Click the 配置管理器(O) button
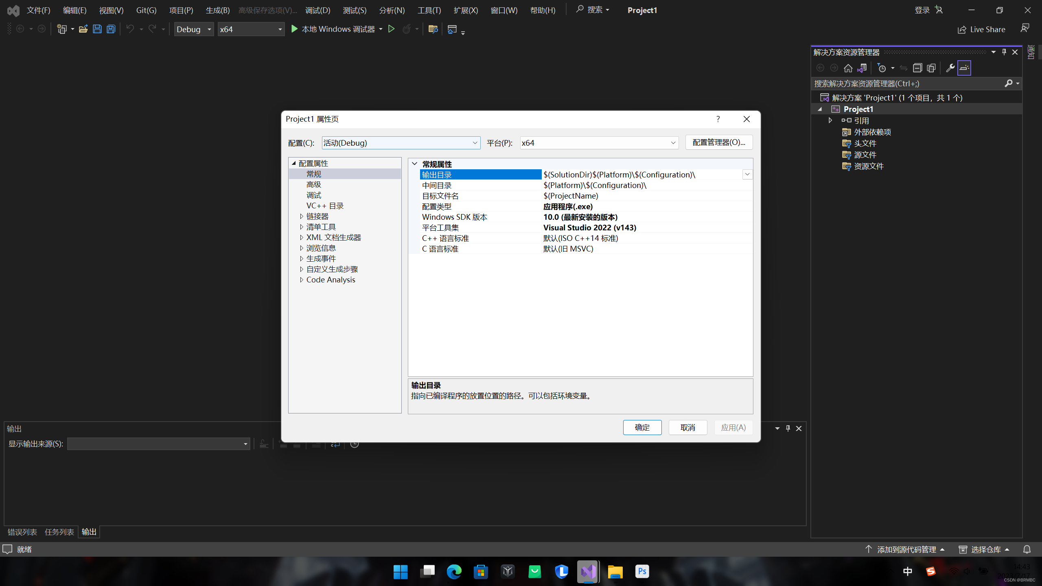This screenshot has height=586, width=1042. click(x=718, y=142)
